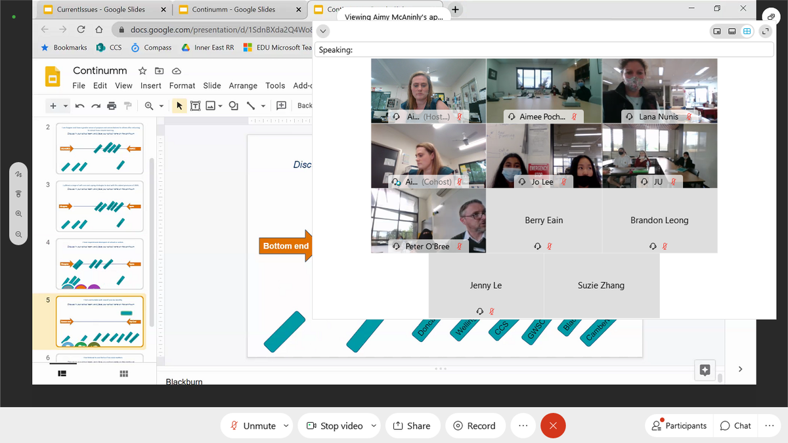Viewport: 788px width, 443px height.
Task: Open the zoom level dropdown arrow
Action: pos(161,106)
